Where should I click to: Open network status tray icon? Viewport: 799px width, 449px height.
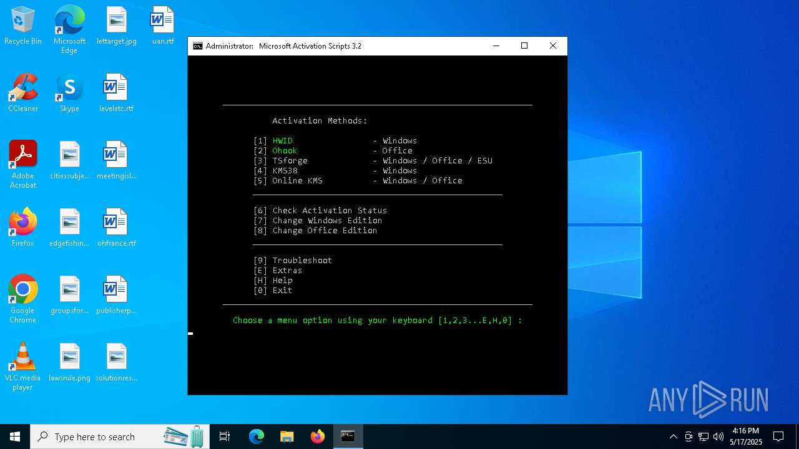point(703,437)
